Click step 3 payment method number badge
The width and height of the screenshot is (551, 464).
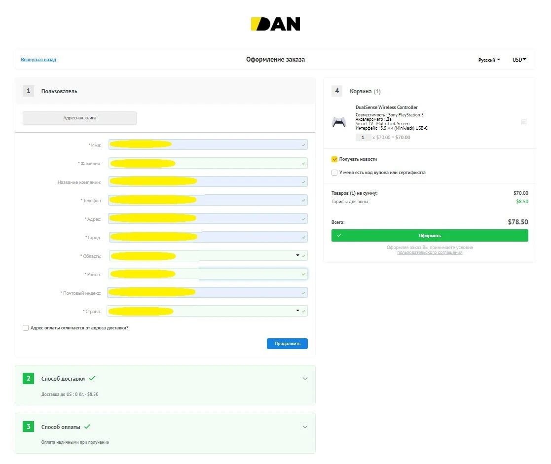pyautogui.click(x=28, y=427)
